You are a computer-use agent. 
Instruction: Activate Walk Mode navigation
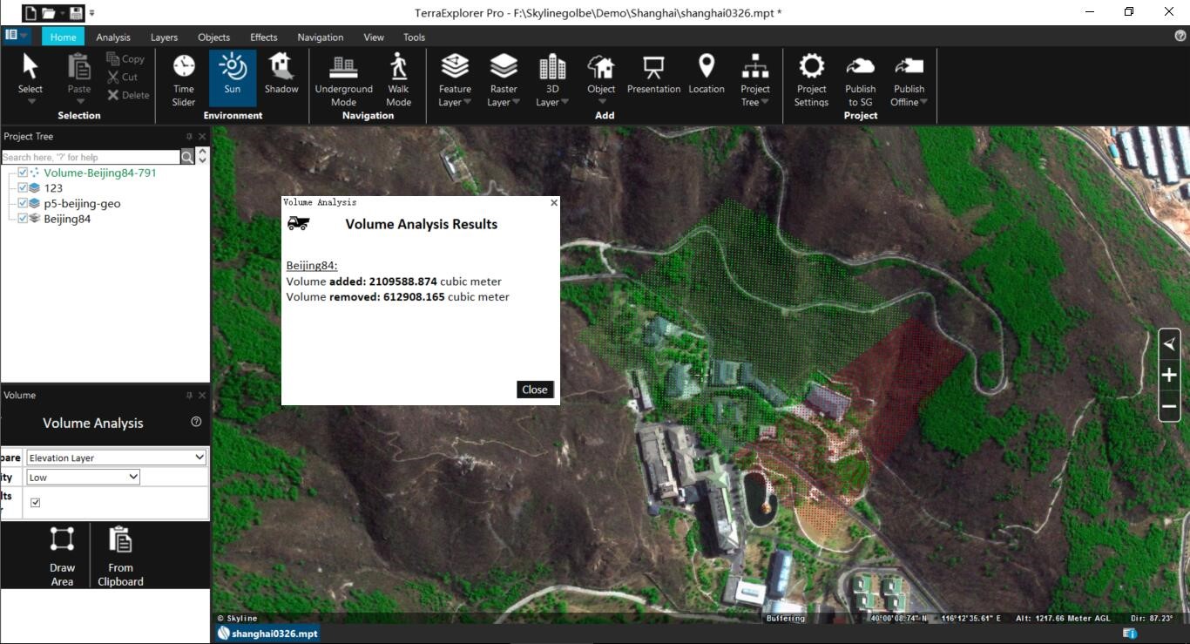pyautogui.click(x=398, y=79)
